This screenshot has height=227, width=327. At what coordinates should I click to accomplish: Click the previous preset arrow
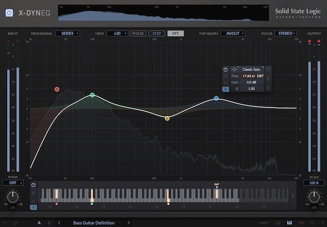click(x=59, y=223)
